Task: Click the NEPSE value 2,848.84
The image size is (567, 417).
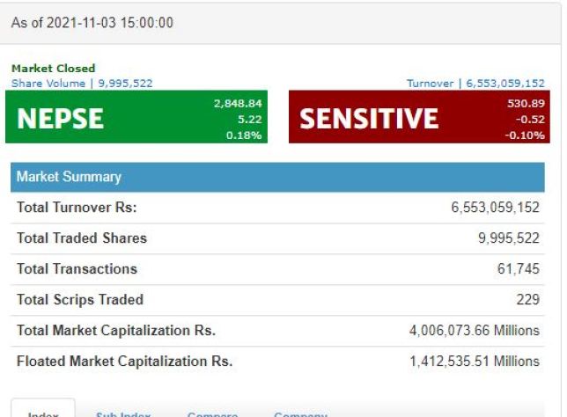Action: (238, 104)
